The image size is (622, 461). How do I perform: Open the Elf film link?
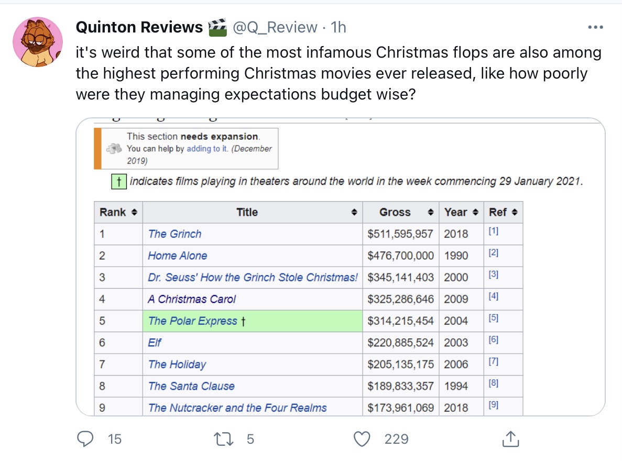(x=155, y=343)
